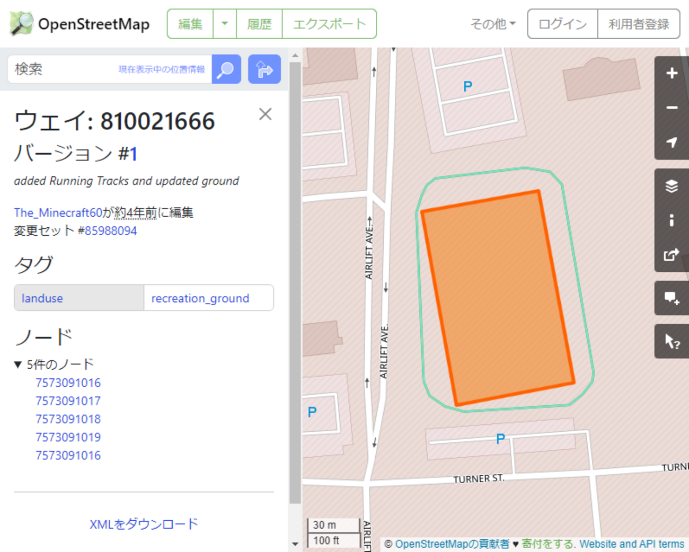Open the エクスポート tab

click(x=329, y=24)
